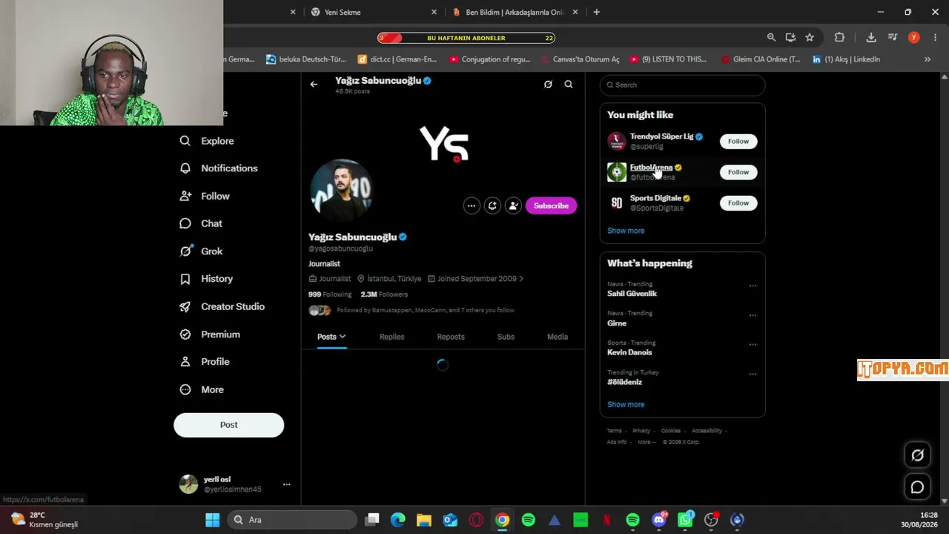Open the dict.cc German-English bookmark
Image resolution: width=949 pixels, height=534 pixels.
tap(397, 59)
